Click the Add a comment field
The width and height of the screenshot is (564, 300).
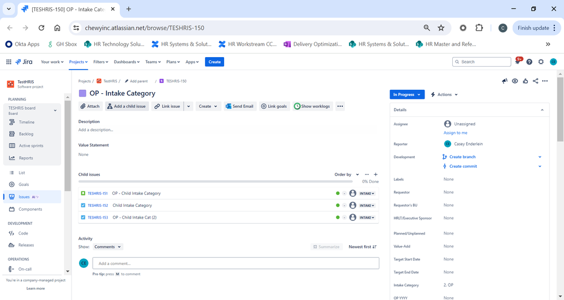pos(235,263)
